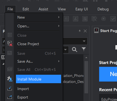Click the arrow next to Save As...

pyautogui.click(x=59, y=61)
